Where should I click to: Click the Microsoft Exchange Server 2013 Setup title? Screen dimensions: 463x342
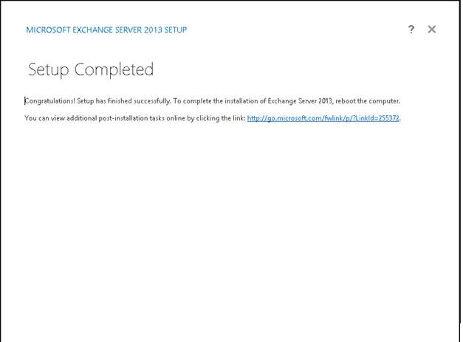tap(106, 30)
